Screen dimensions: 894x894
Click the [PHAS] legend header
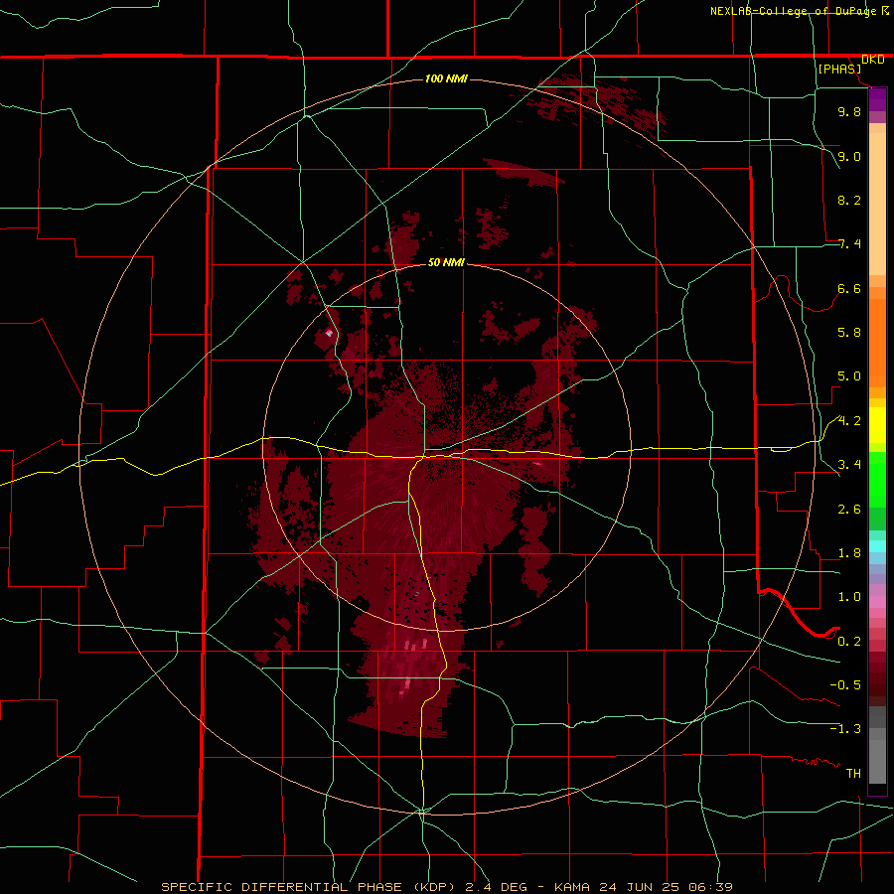pyautogui.click(x=839, y=69)
